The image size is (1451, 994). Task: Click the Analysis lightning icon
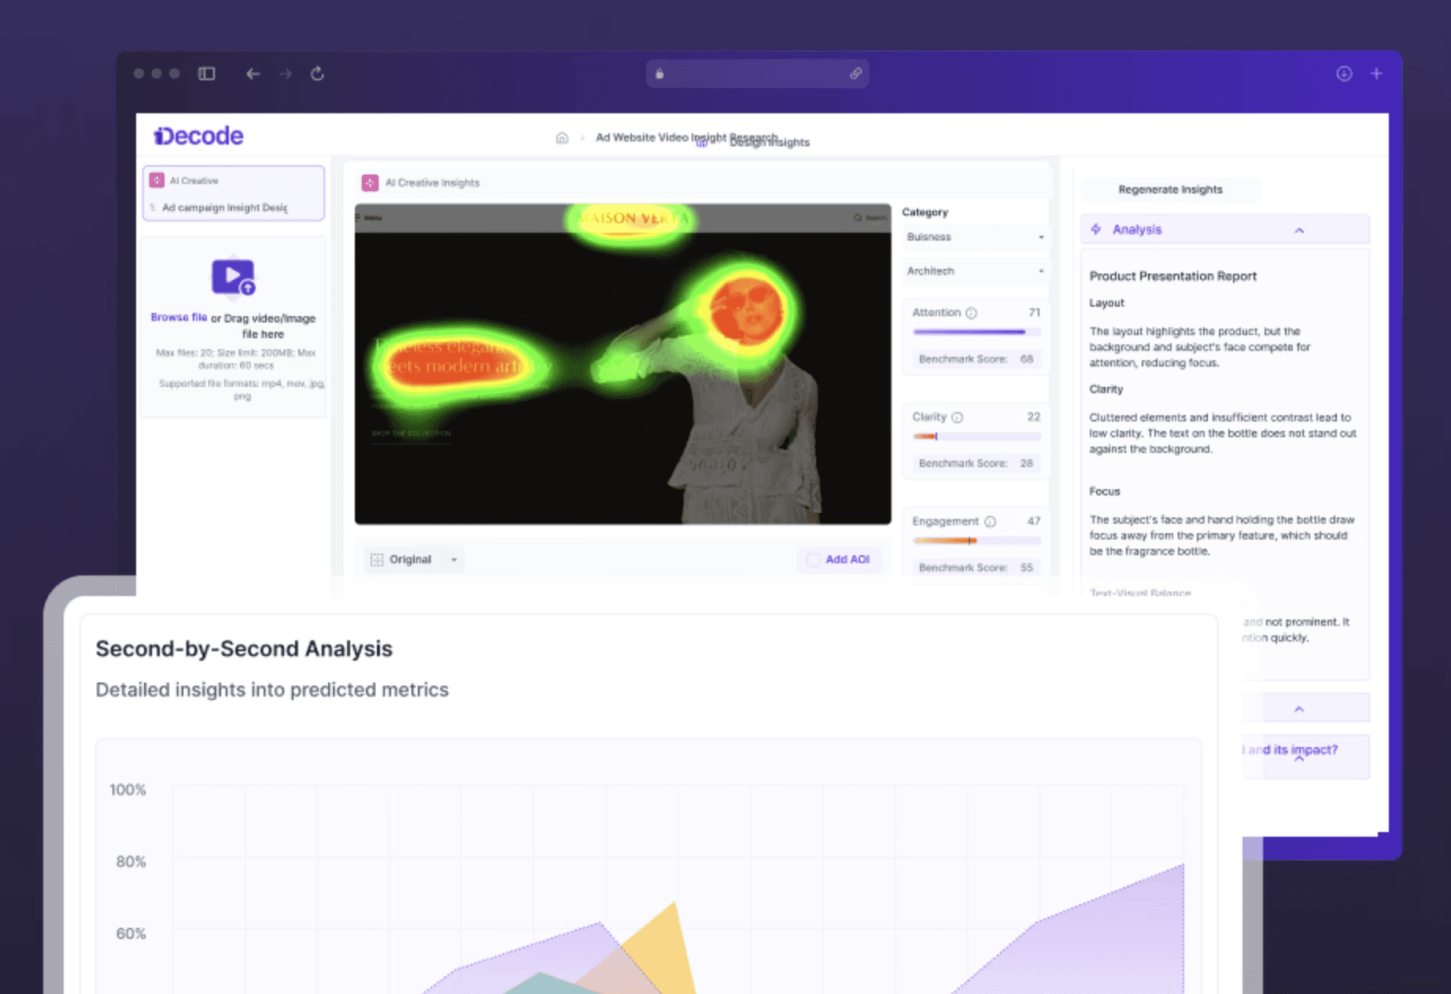coord(1097,229)
